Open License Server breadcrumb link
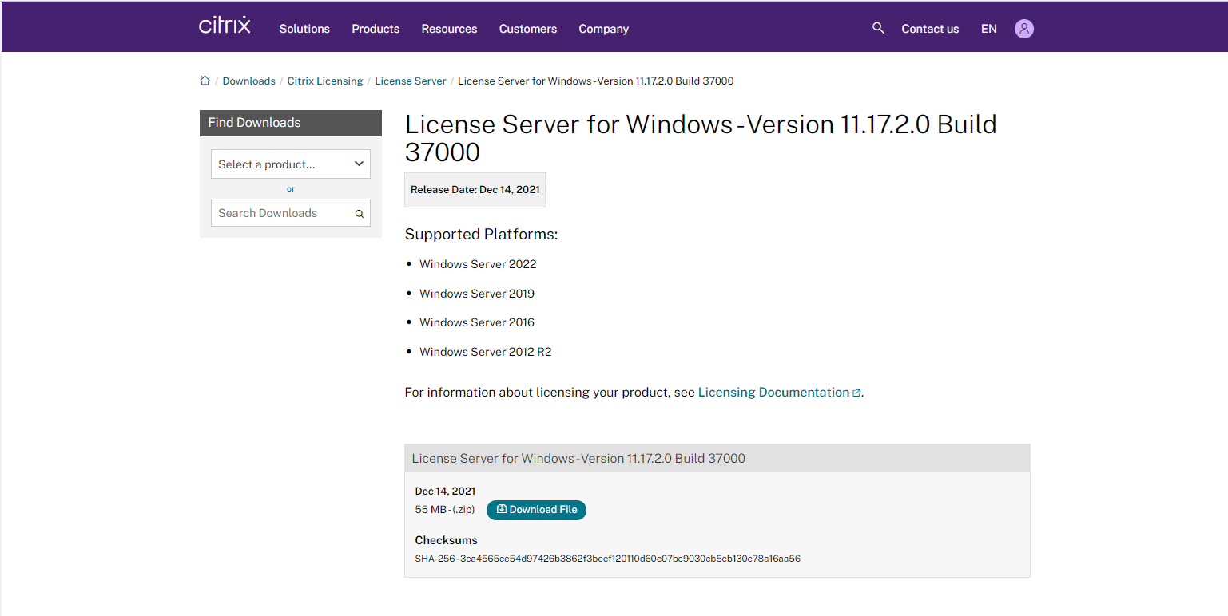Image resolution: width=1228 pixels, height=616 pixels. [x=411, y=81]
